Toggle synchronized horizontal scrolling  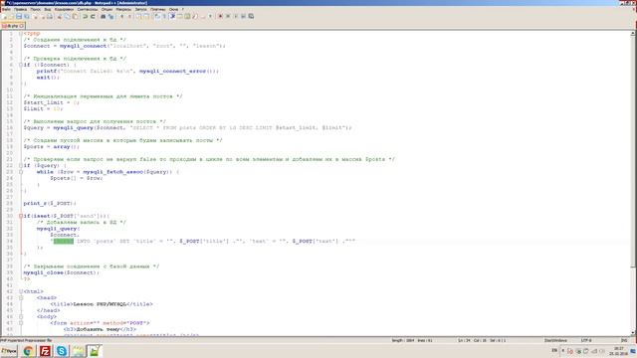146,16
